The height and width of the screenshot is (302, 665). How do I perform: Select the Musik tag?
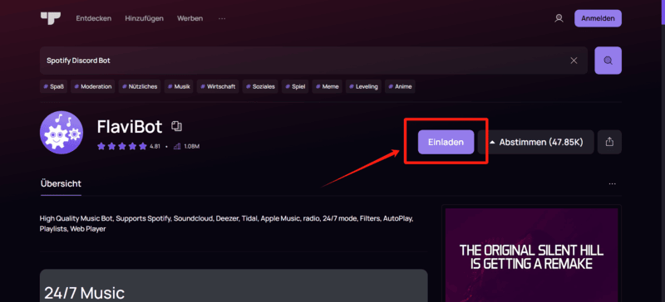click(179, 86)
